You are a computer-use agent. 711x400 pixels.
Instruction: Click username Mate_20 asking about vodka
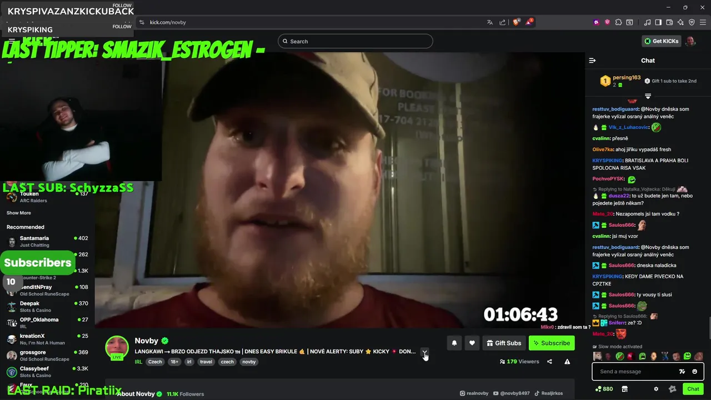click(603, 214)
